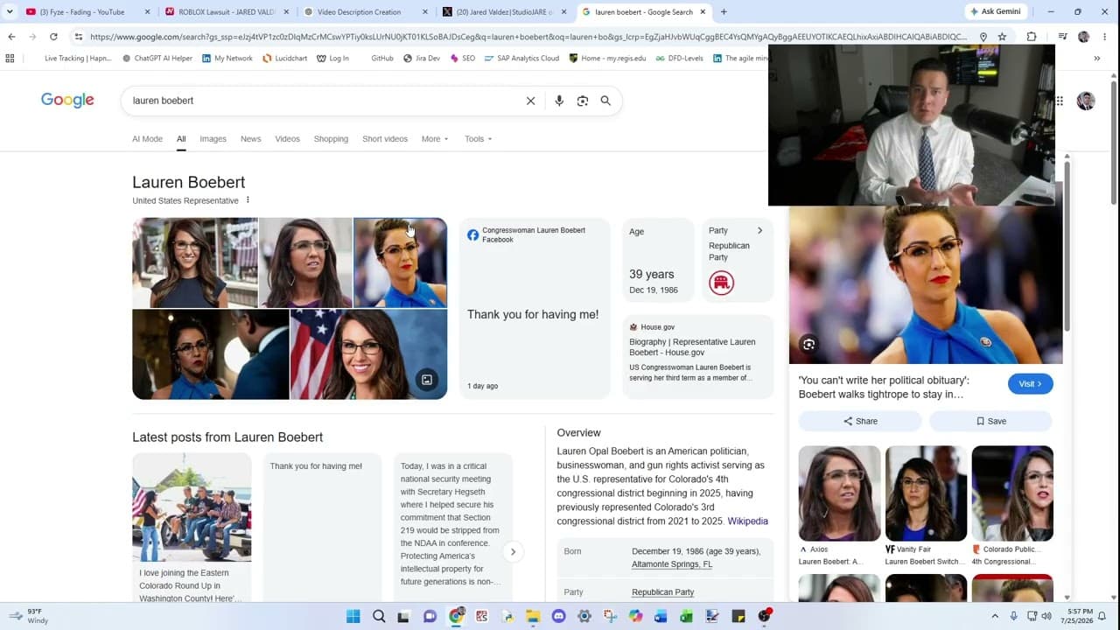
Task: Open Windows taskbar search
Action: click(x=379, y=616)
